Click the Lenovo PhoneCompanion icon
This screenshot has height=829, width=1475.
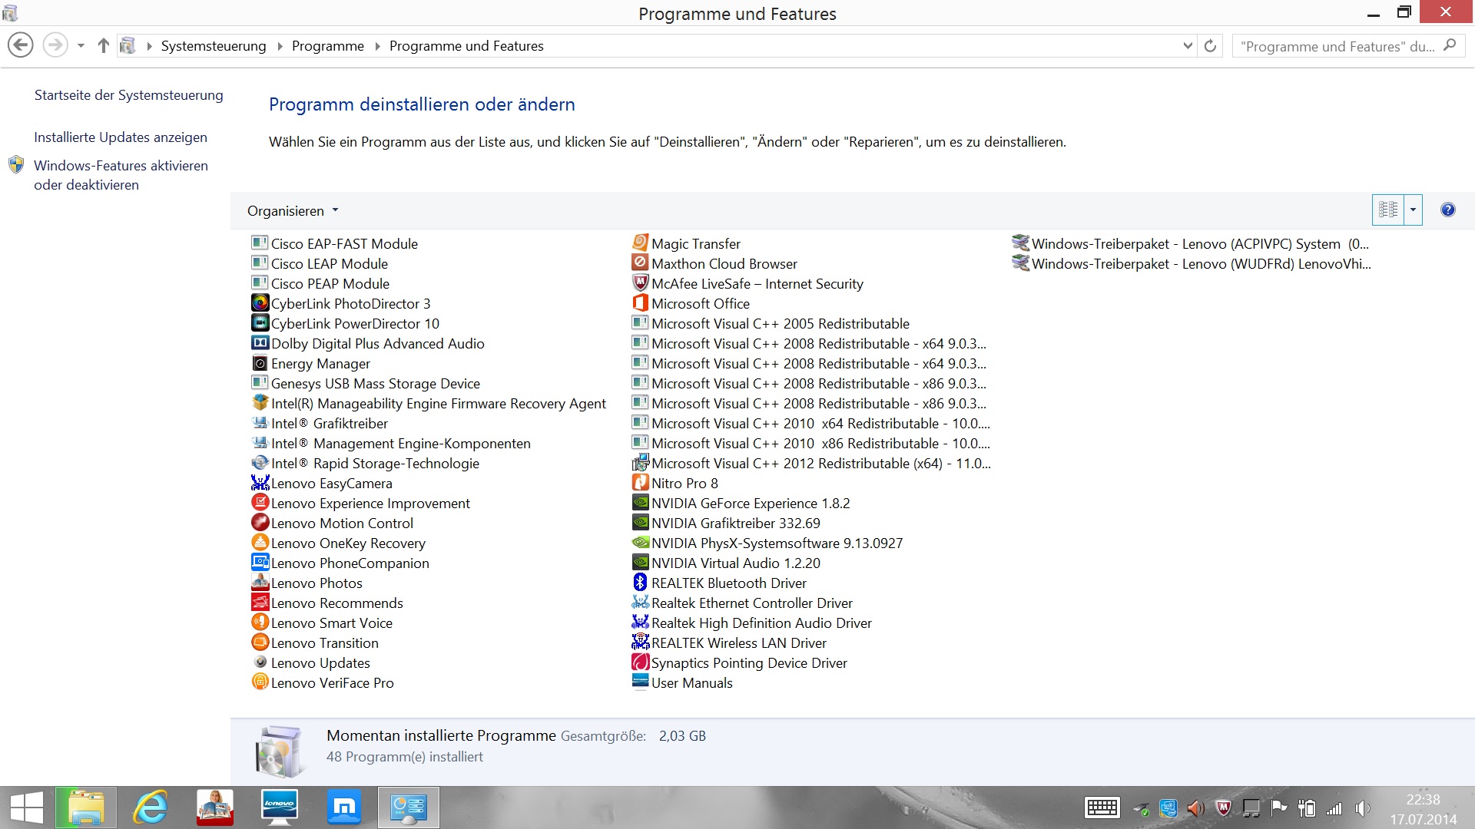260,563
